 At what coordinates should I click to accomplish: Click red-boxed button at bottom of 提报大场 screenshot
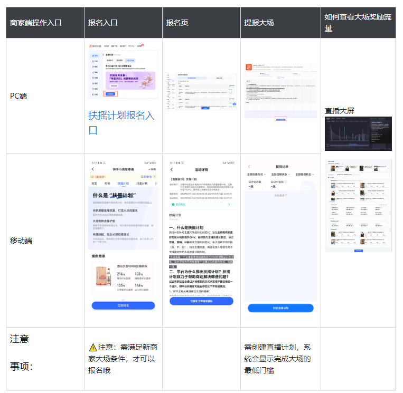(x=280, y=119)
